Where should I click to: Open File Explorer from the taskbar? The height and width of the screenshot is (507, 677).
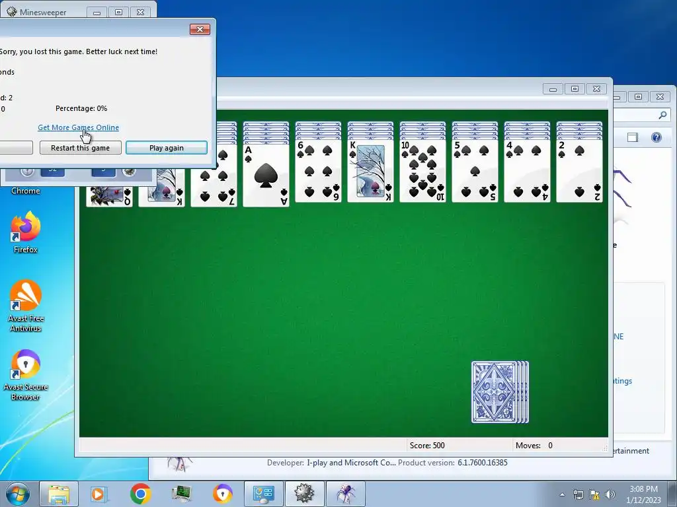tap(59, 494)
